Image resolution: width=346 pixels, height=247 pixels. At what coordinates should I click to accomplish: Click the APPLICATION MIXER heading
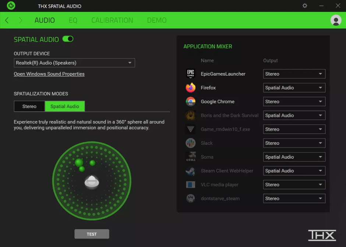click(208, 46)
